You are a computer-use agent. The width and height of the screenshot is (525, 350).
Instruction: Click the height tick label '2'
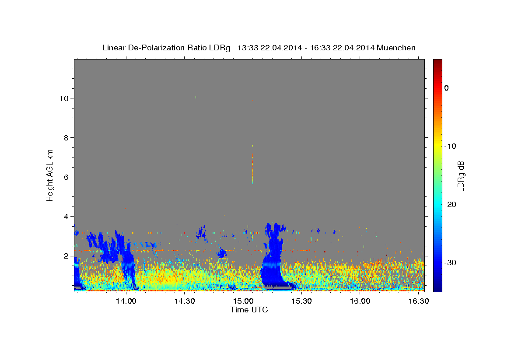[x=67, y=256]
